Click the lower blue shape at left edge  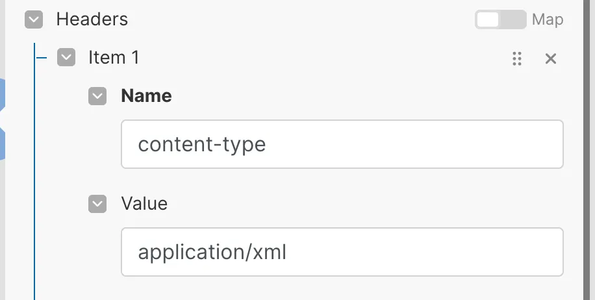2,143
